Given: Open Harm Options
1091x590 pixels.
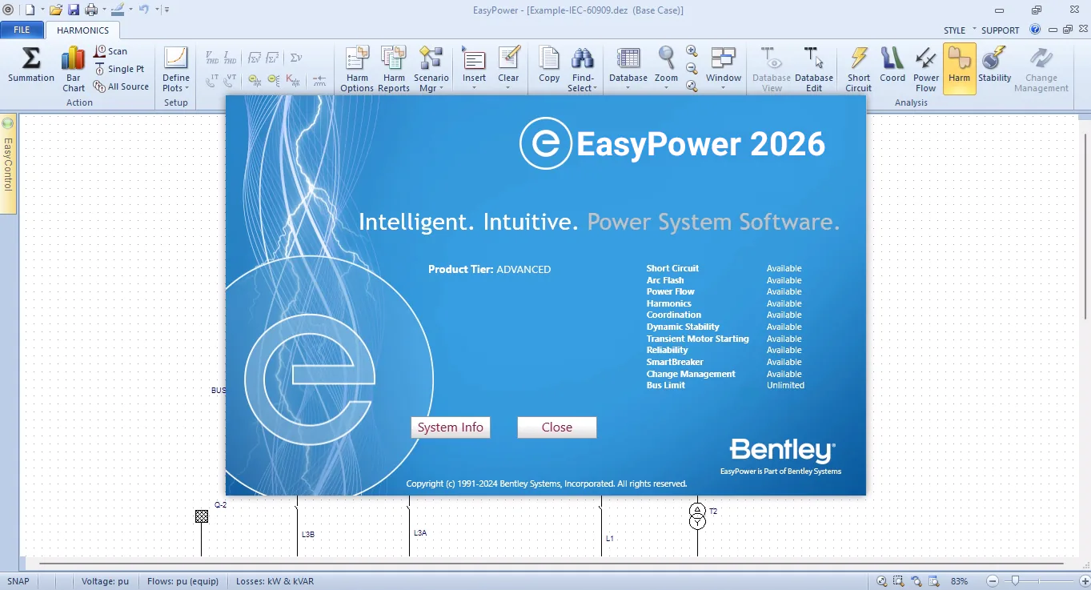Looking at the screenshot, I should click(x=357, y=69).
